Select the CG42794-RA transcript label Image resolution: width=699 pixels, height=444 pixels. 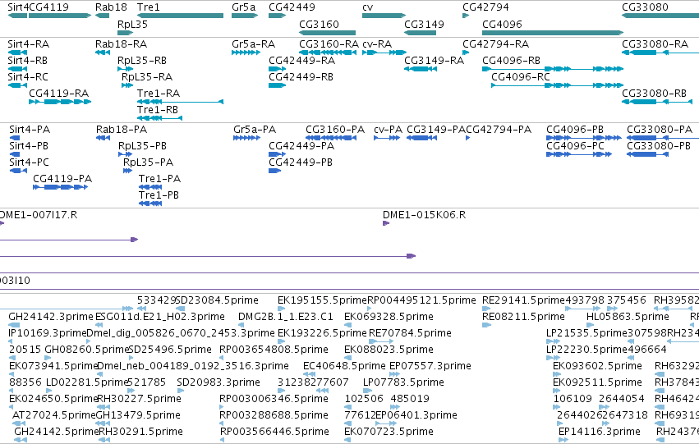(496, 44)
